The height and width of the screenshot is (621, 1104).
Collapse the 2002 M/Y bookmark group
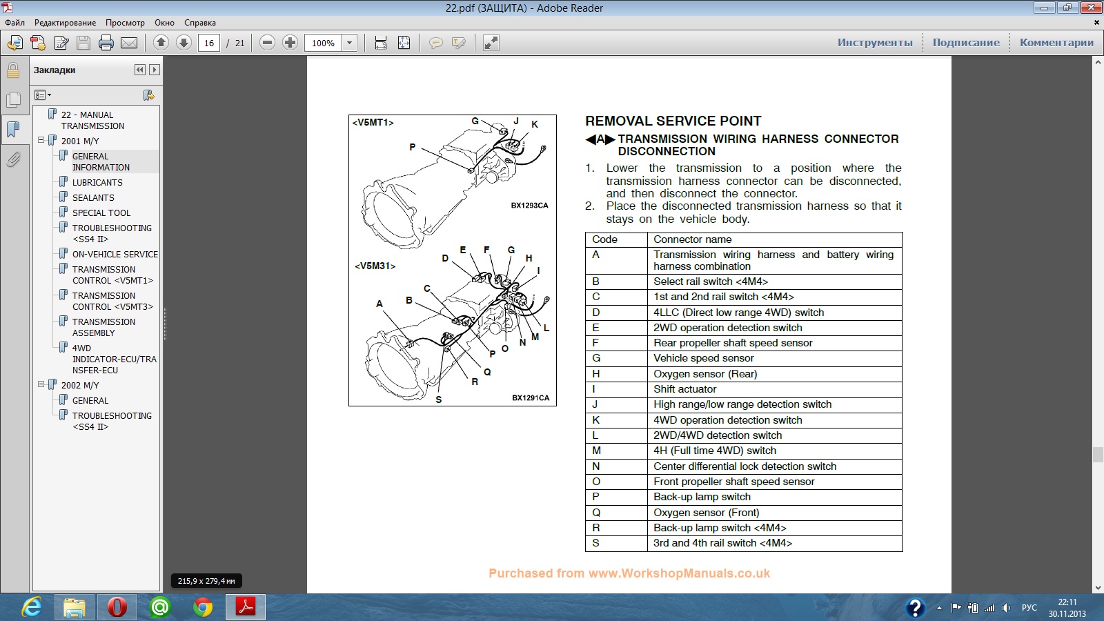tap(41, 384)
